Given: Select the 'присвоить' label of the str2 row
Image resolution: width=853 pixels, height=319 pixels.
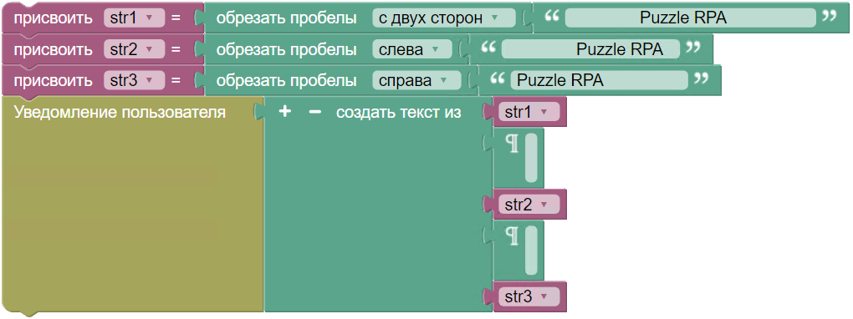Looking at the screenshot, I should point(54,49).
